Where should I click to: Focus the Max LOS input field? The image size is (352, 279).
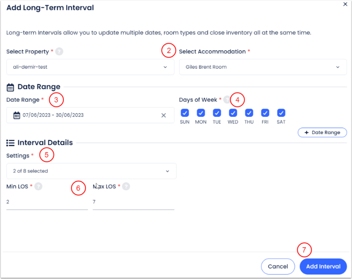coord(133,202)
